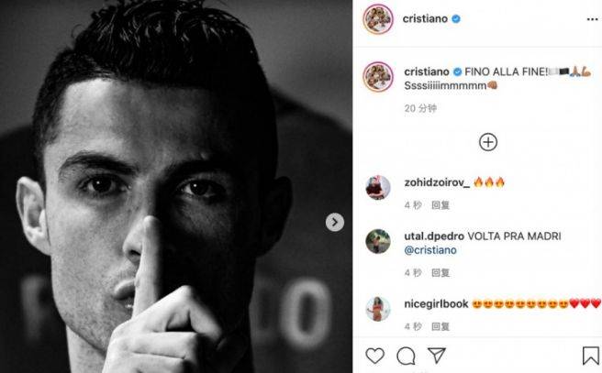The image size is (602, 373).
Task: Open zohidzoirov_ profile avatar
Action: click(x=378, y=188)
